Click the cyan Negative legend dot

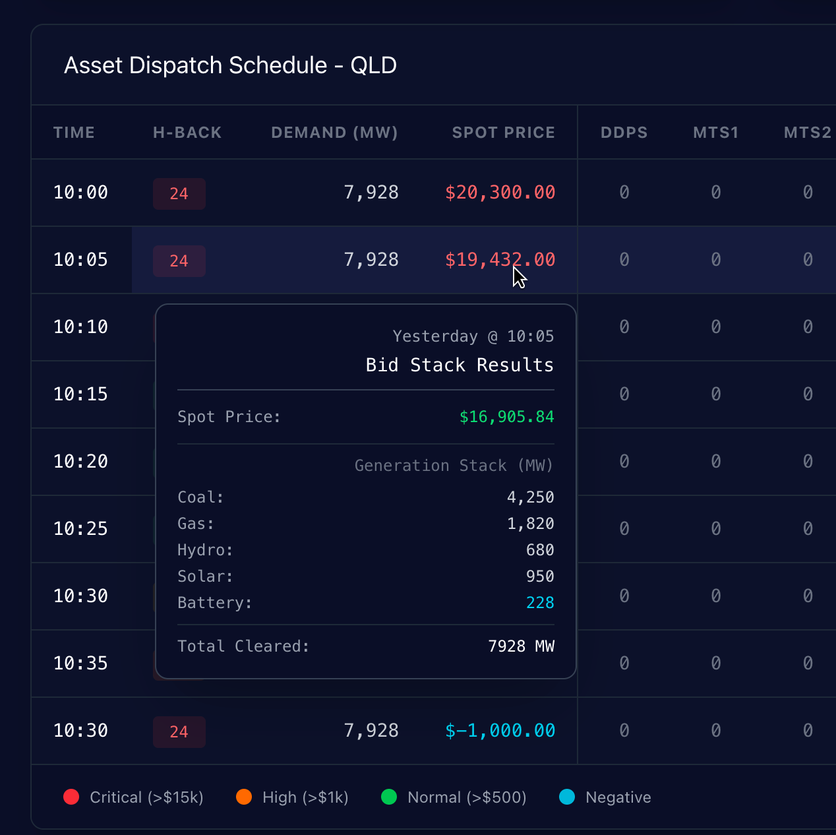click(x=567, y=797)
